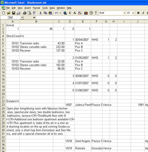Select column J header
This screenshot has width=148, height=152.
click(x=138, y=22)
